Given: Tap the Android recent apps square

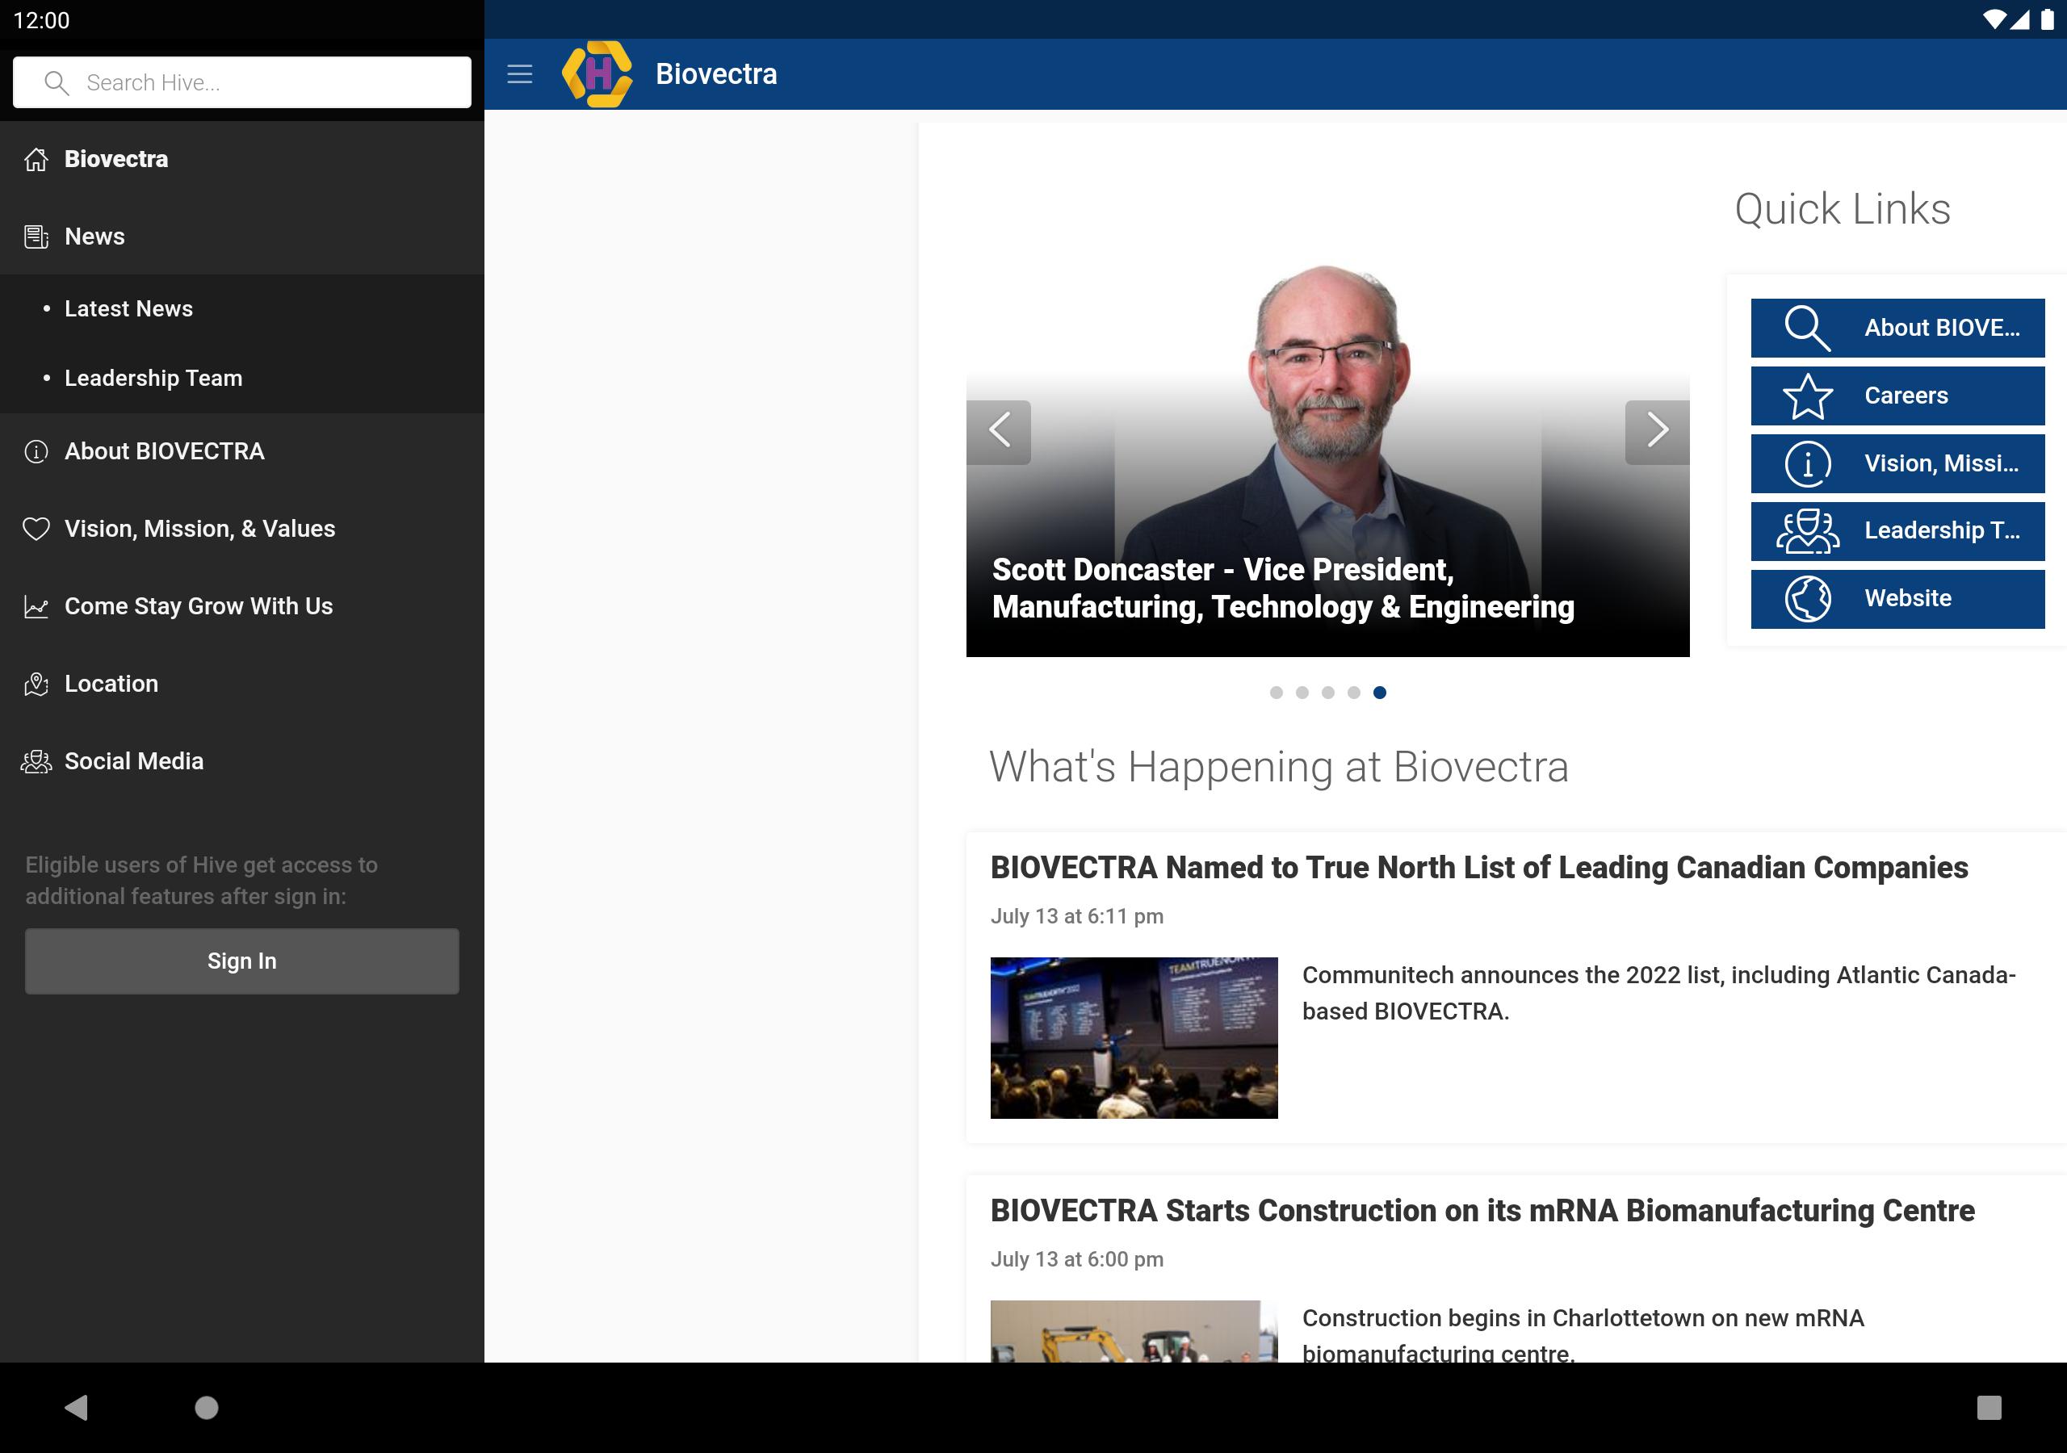Looking at the screenshot, I should 1989,1407.
